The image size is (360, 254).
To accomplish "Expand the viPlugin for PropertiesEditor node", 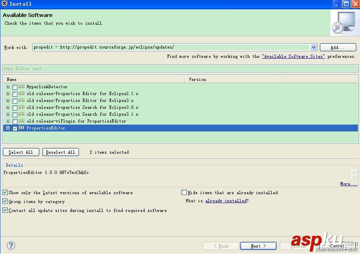I will 8,121.
